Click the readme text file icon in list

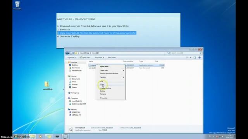(90, 68)
